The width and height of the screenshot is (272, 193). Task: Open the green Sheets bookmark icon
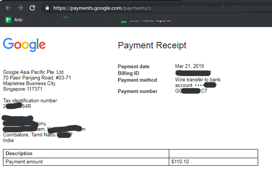click(8, 20)
